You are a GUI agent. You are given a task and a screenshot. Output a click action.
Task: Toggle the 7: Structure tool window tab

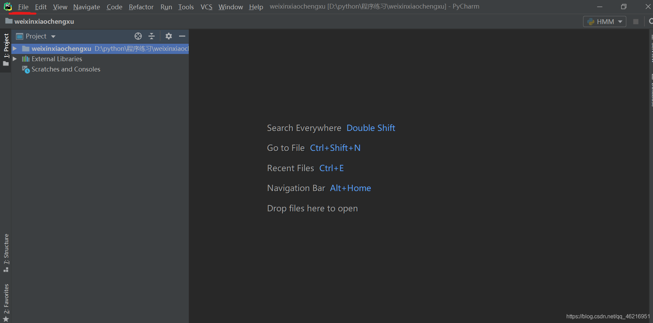click(x=6, y=253)
